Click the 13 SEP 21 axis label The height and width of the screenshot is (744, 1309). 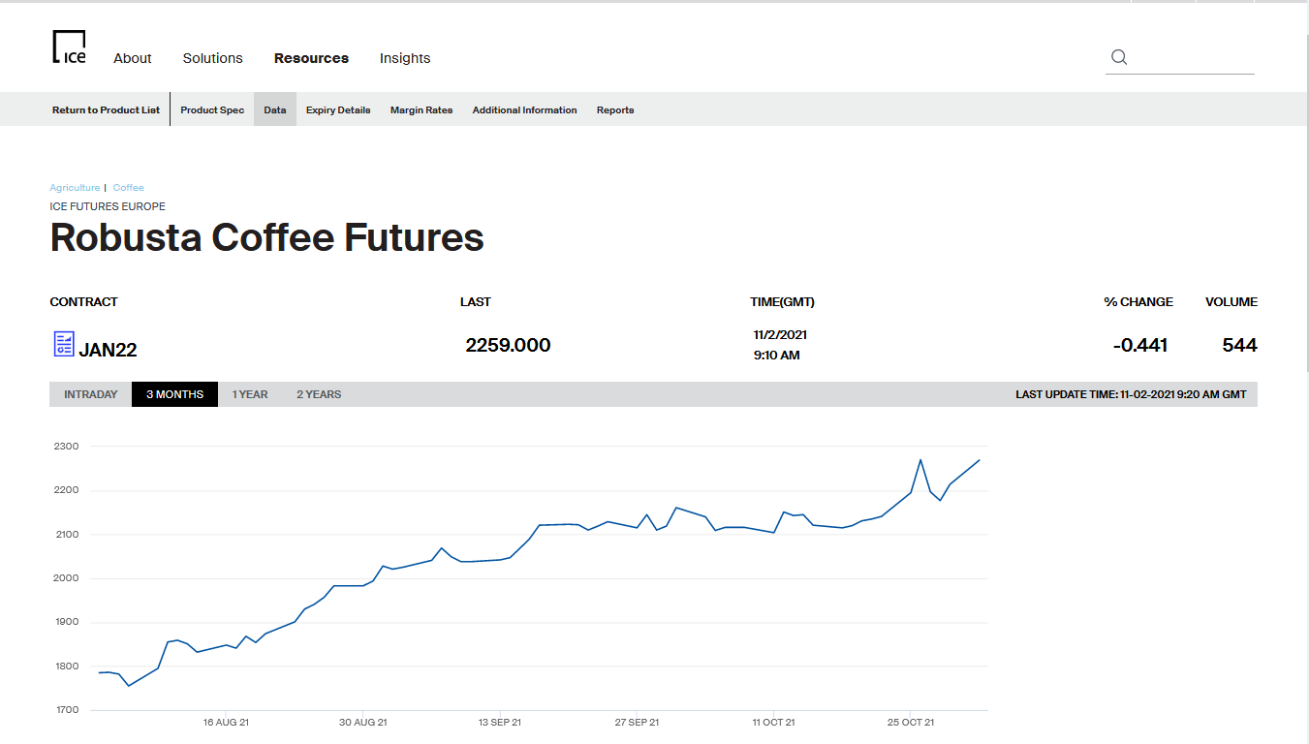coord(500,723)
